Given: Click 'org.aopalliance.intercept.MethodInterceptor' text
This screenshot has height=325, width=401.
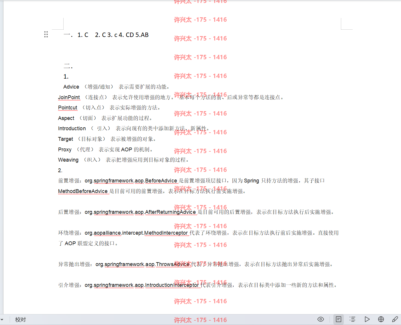Looking at the screenshot, I should [136, 233].
